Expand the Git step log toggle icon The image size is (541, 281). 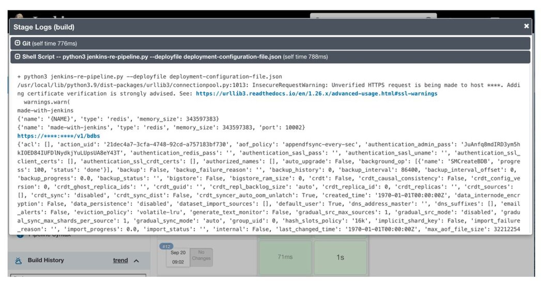(x=17, y=43)
